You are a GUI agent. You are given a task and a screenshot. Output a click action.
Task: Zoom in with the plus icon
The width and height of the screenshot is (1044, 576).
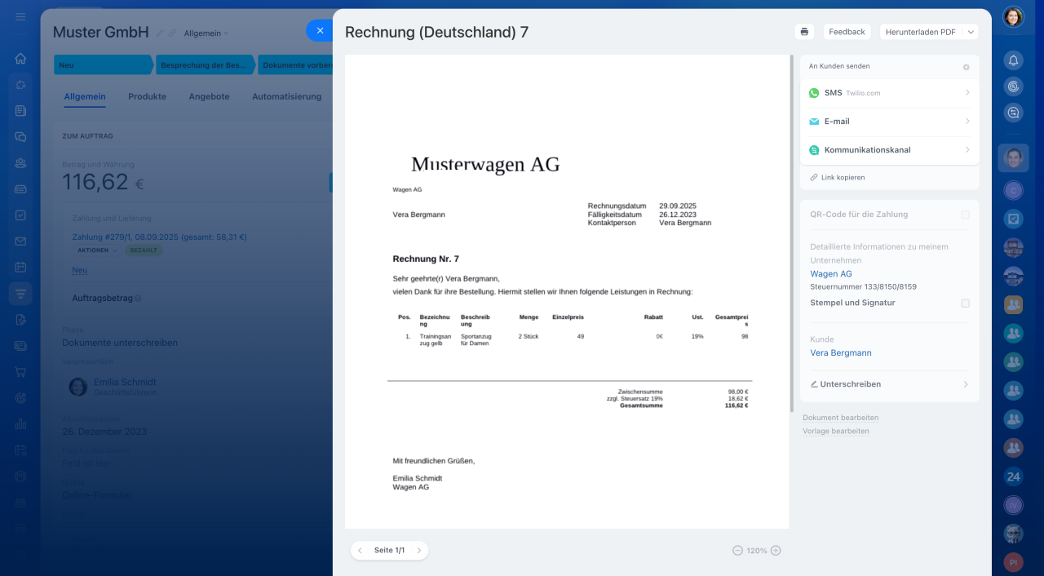776,551
